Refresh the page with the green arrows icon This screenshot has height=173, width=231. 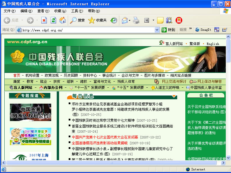point(53,20)
